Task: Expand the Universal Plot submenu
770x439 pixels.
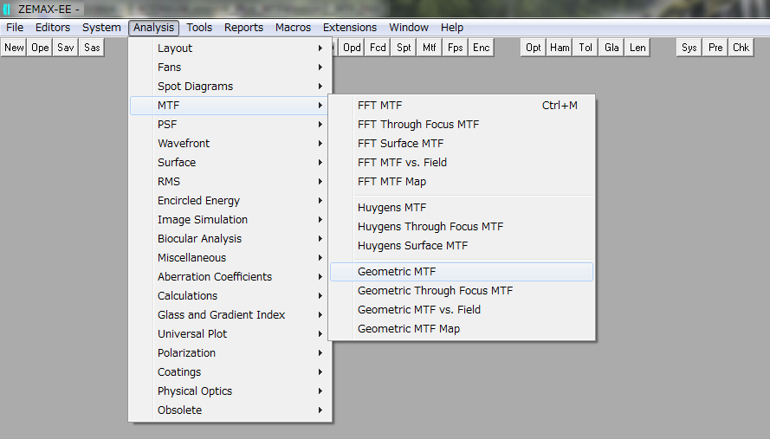Action: click(x=230, y=334)
